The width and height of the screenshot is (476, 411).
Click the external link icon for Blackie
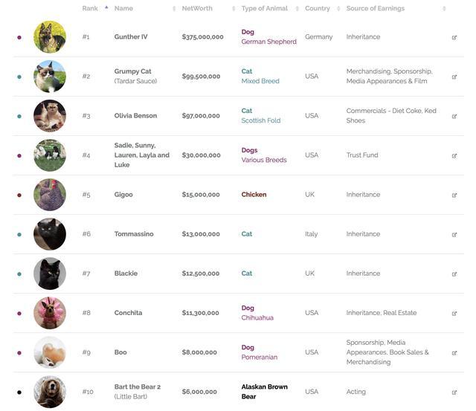tap(454, 274)
